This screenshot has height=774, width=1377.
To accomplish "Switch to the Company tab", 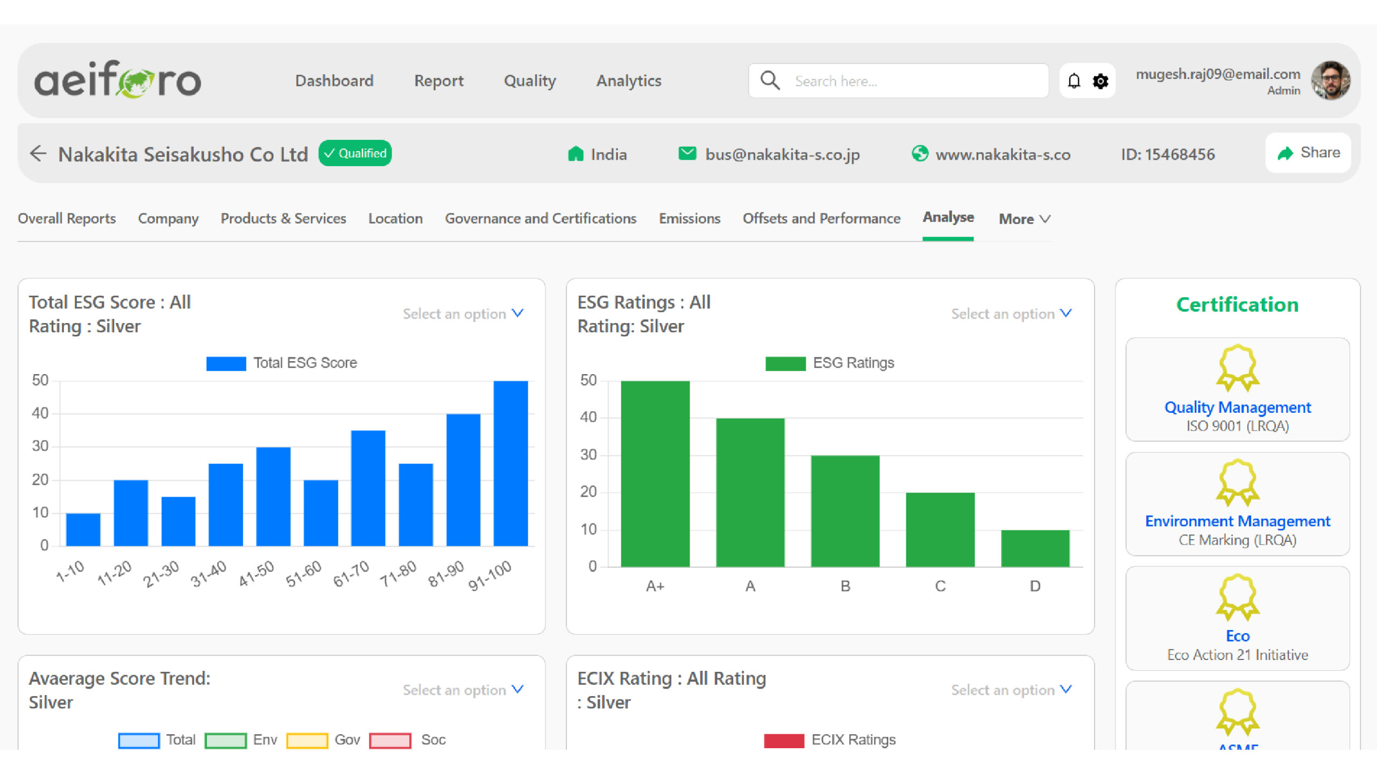I will (168, 218).
